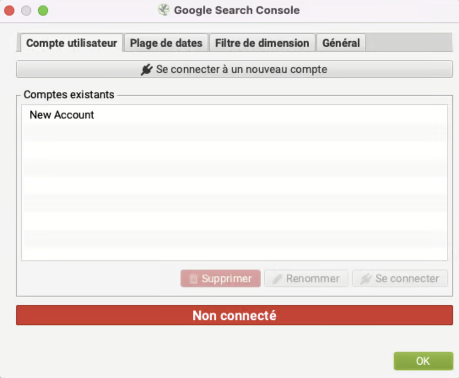Close the Google Search Console window

point(9,11)
